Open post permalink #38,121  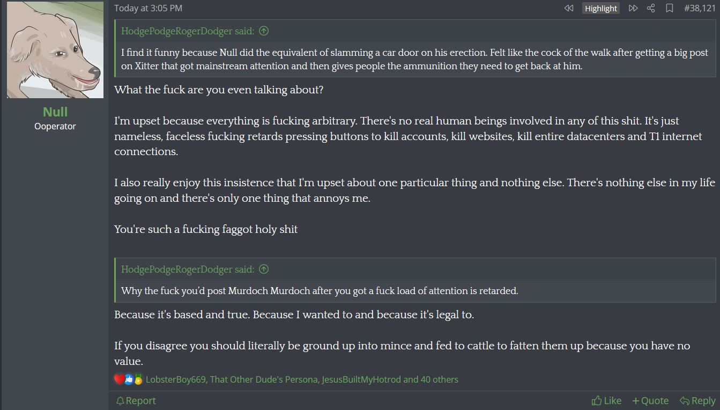click(700, 8)
